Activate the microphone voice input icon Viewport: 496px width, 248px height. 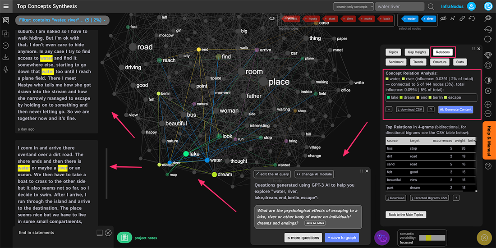[x=5, y=69]
